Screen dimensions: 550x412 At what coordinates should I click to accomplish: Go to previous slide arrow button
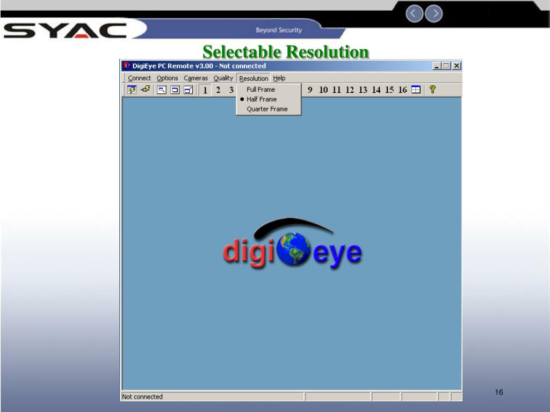[x=414, y=13]
